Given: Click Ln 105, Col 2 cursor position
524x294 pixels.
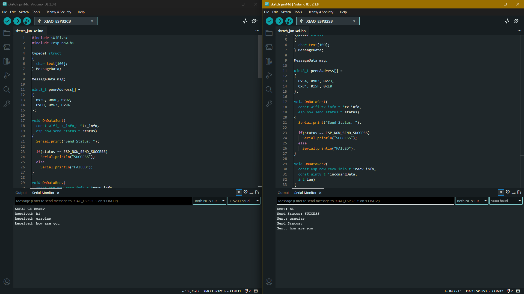Looking at the screenshot, I should pyautogui.click(x=190, y=291).
